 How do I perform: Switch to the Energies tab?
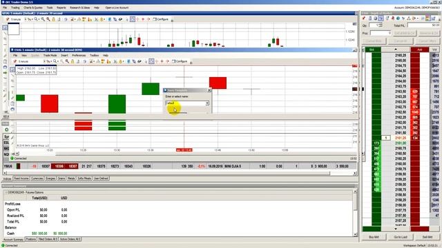50,178
